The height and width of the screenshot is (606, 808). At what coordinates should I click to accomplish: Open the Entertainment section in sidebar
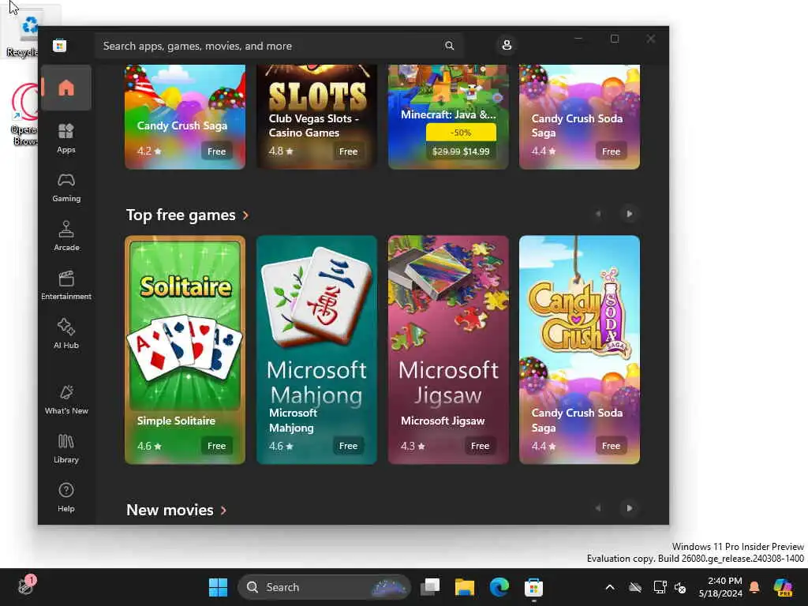tap(66, 285)
